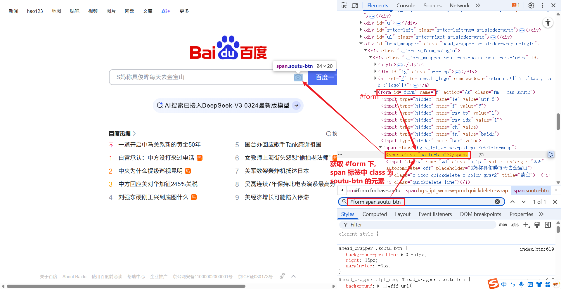Click the issues warning counter badge
Image resolution: width=561 pixels, height=289 pixels.
tap(516, 5)
